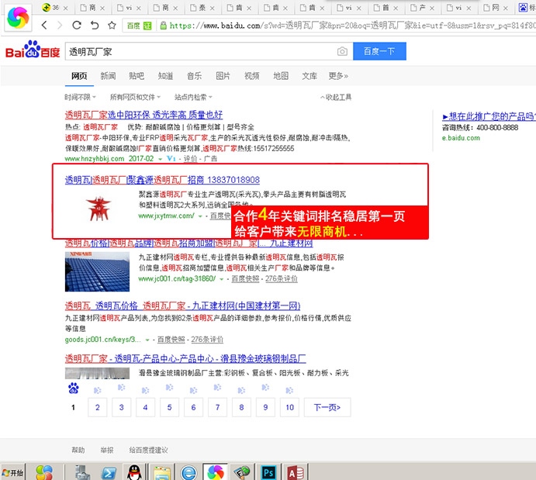
Task: Expand arrow next to www.jxytmw.com
Action: (200, 216)
